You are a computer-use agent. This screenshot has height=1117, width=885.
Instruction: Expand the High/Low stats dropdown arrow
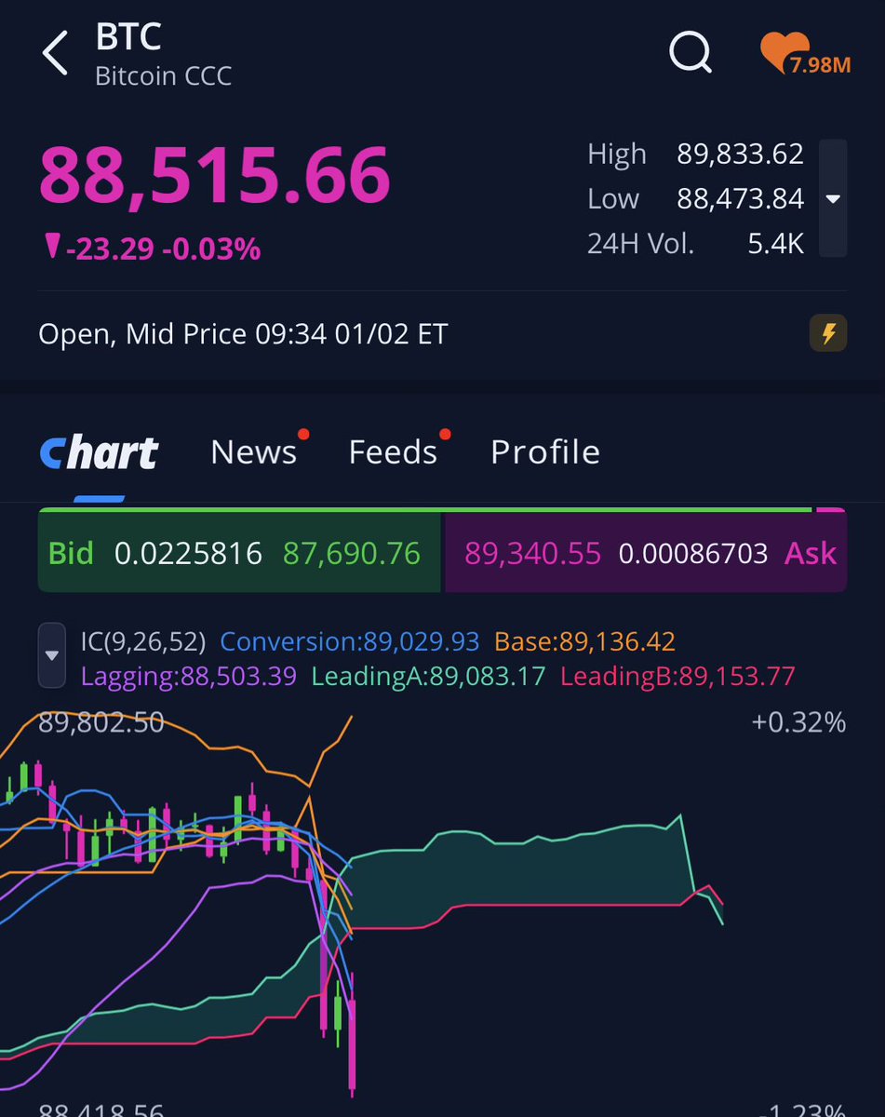(x=833, y=198)
